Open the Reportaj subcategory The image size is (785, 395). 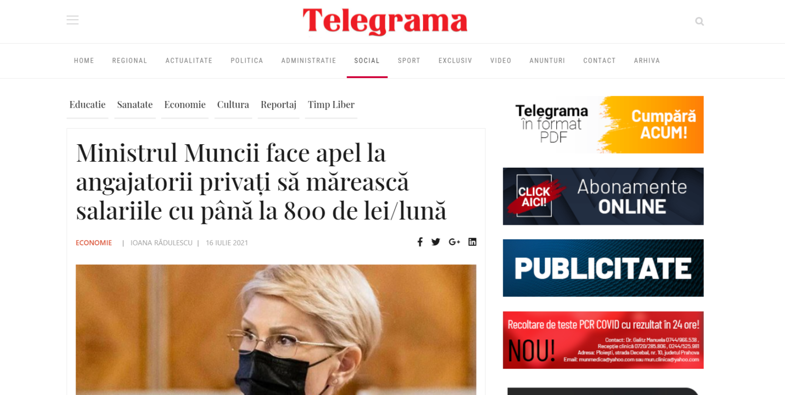click(x=278, y=105)
